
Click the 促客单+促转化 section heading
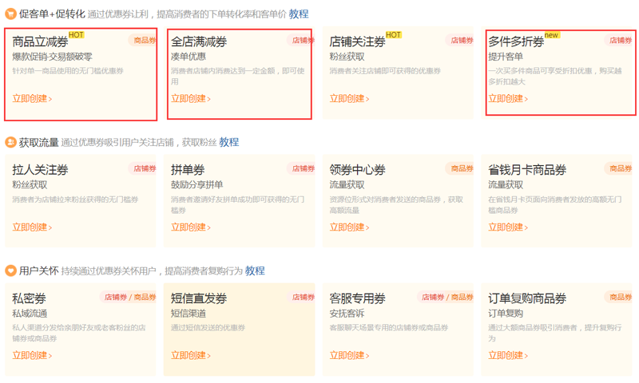click(52, 14)
